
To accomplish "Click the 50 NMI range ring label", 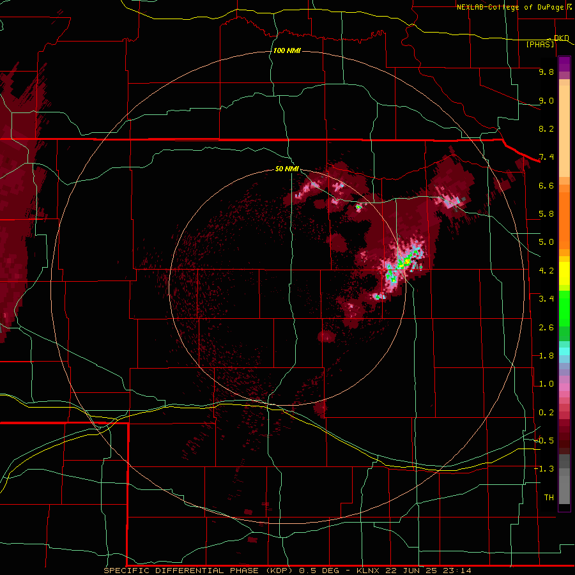I will [x=287, y=169].
